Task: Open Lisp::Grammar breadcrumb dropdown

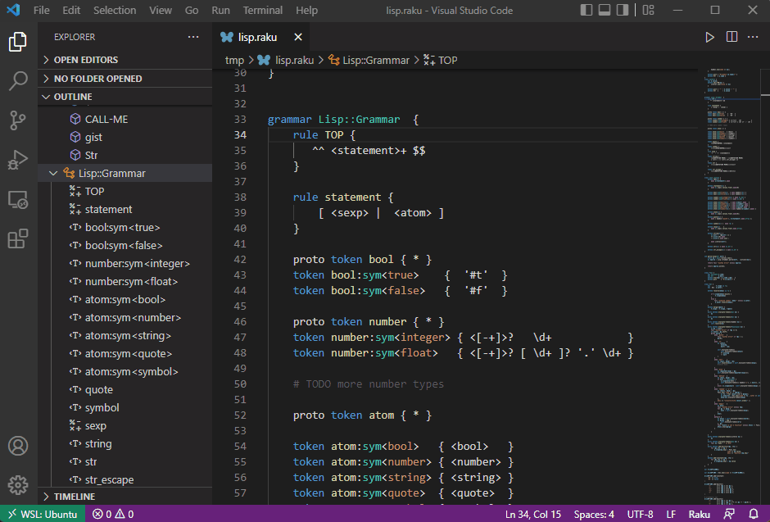Action: [x=376, y=60]
